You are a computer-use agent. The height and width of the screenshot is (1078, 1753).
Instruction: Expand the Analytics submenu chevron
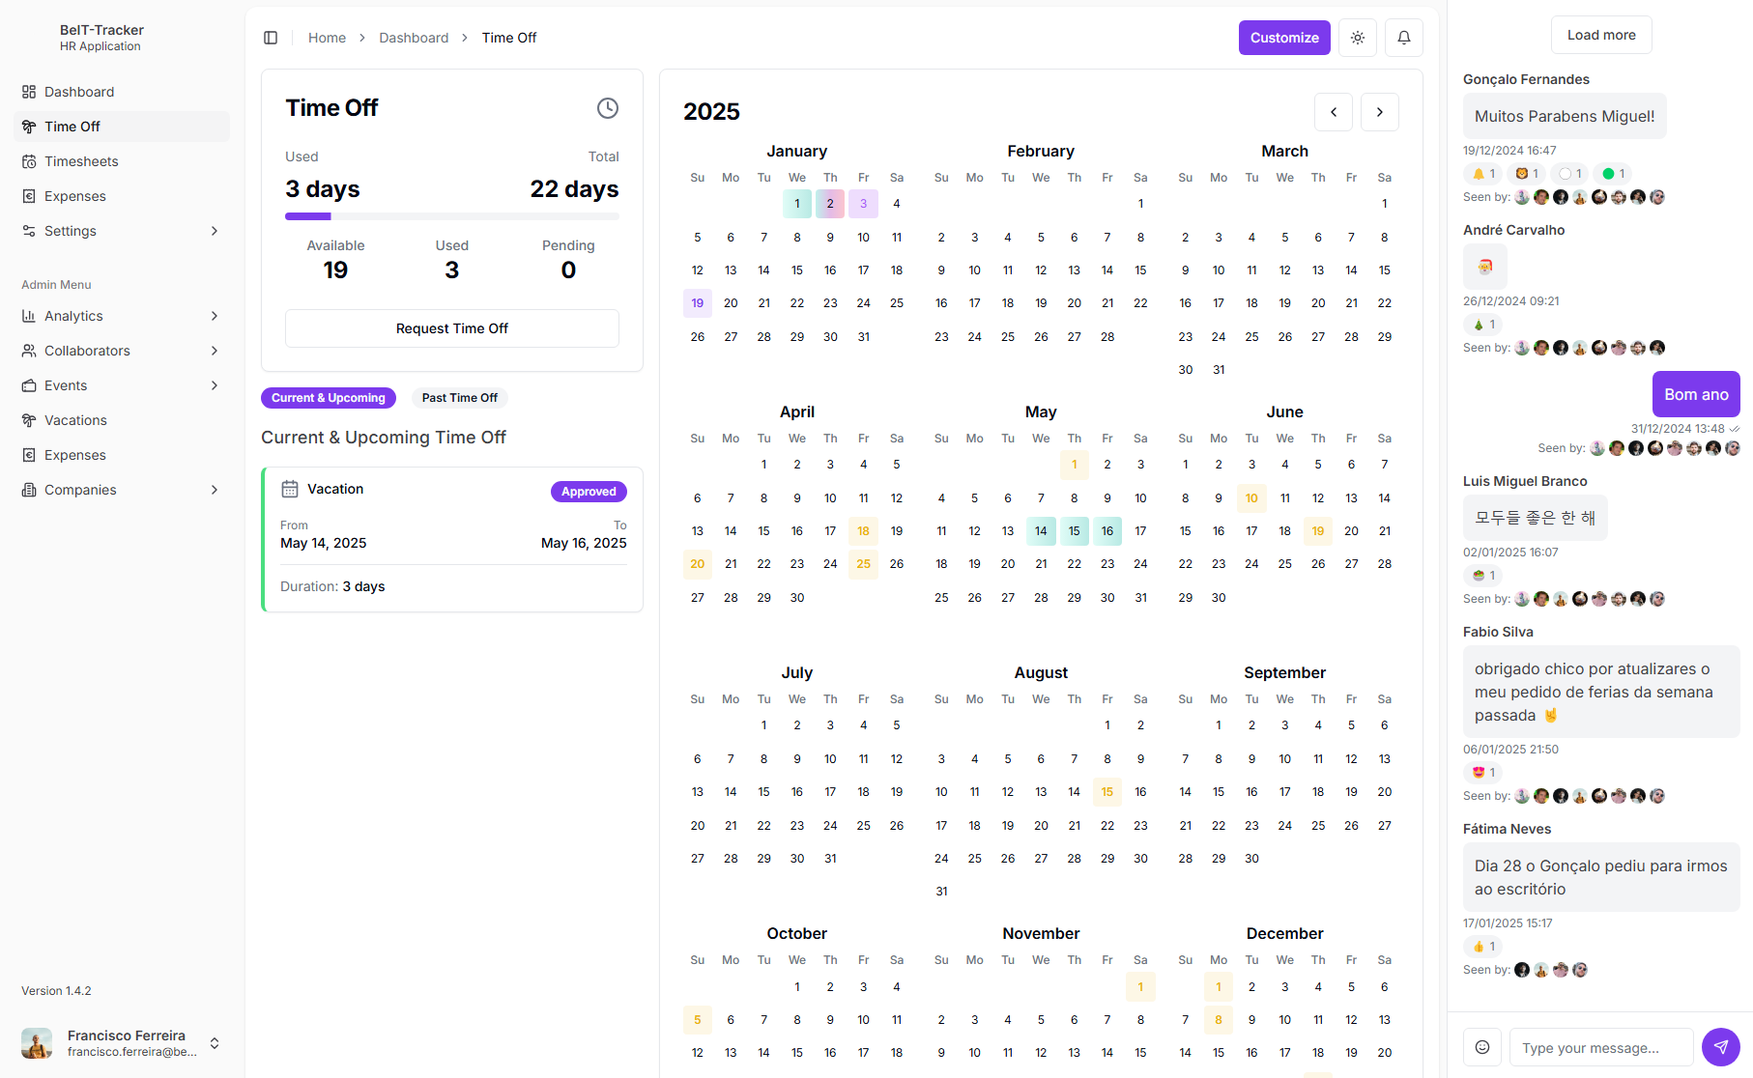215,316
